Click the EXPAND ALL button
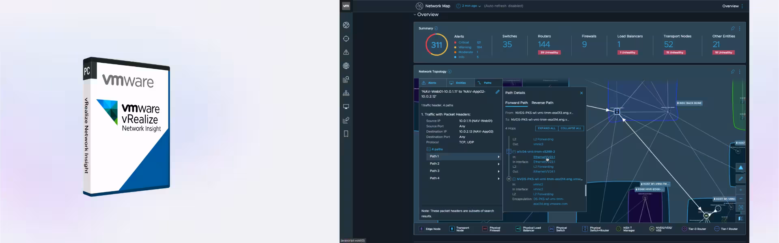 [x=547, y=128]
